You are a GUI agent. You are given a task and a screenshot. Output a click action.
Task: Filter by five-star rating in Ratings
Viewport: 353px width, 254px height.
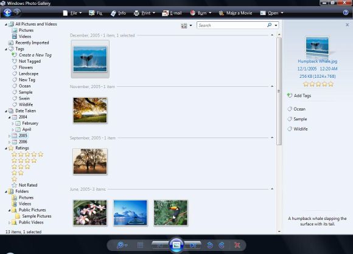[x=27, y=154]
